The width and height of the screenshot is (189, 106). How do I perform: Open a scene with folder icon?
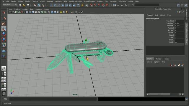pos(24,5)
